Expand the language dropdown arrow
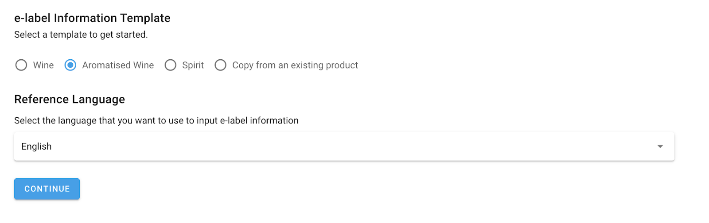709x223 pixels. click(x=660, y=146)
